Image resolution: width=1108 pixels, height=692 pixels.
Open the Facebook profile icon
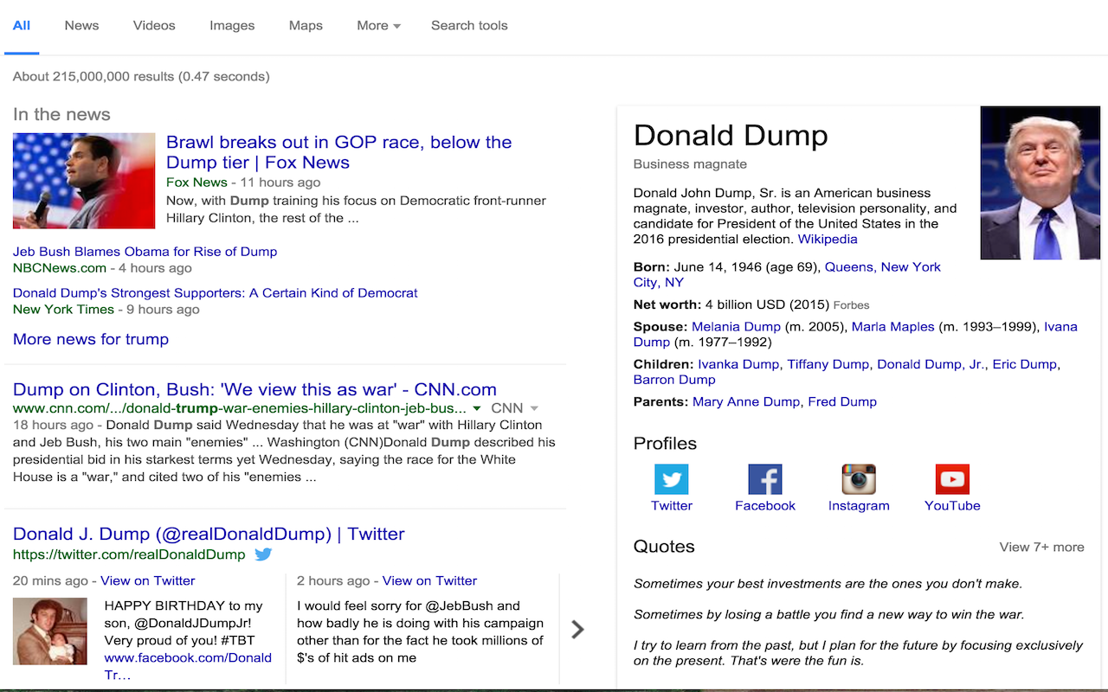pyautogui.click(x=765, y=479)
